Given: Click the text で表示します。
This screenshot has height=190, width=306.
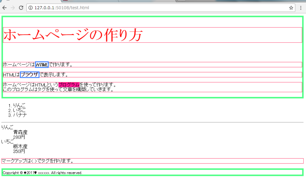Looking at the screenshot, I should (54, 75).
